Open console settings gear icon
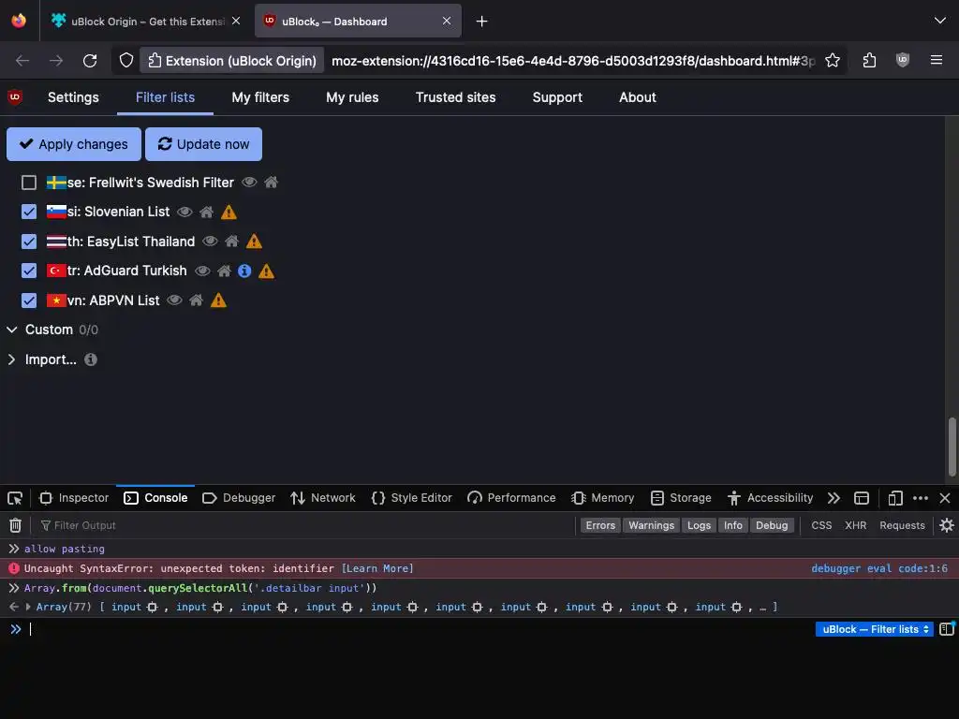The width and height of the screenshot is (959, 719). [947, 525]
